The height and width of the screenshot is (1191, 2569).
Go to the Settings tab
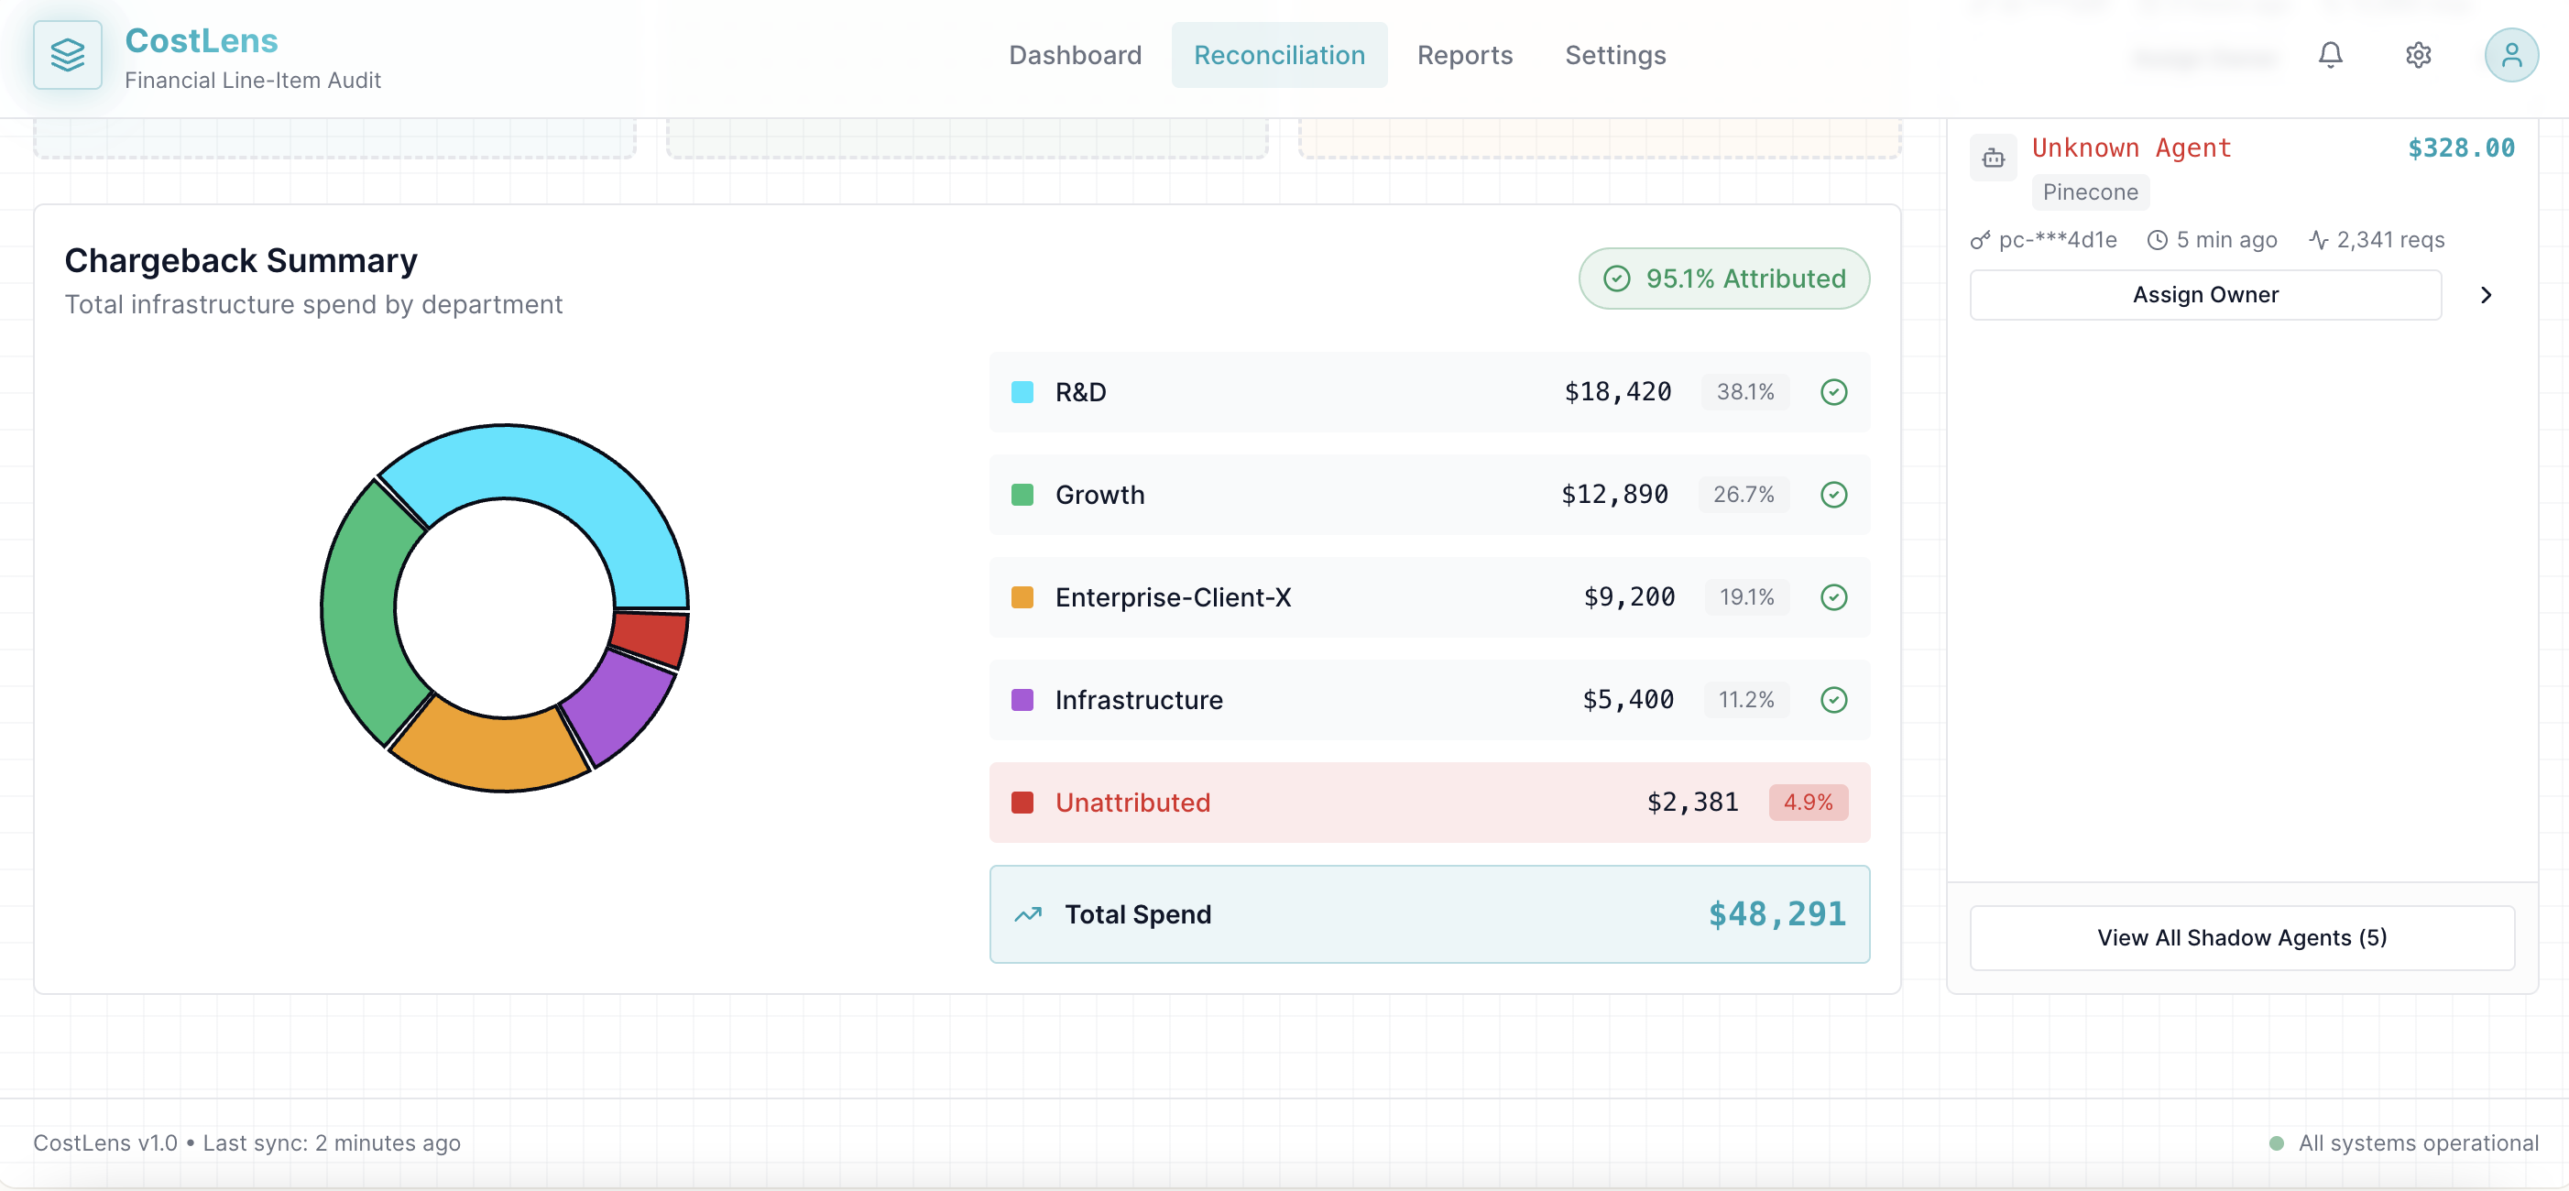pyautogui.click(x=1614, y=55)
